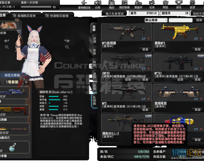Select the 武器 category tab
The image size is (204, 161).
[95, 40]
